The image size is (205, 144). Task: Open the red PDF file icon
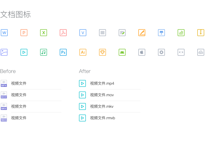63,33
